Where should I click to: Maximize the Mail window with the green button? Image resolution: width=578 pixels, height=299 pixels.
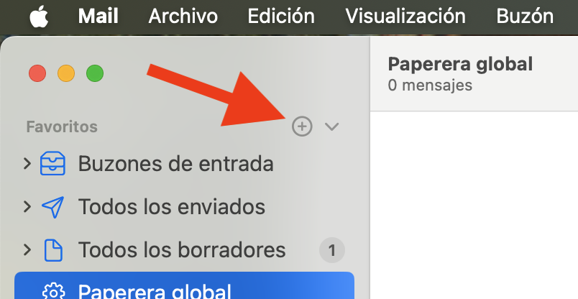click(x=95, y=73)
